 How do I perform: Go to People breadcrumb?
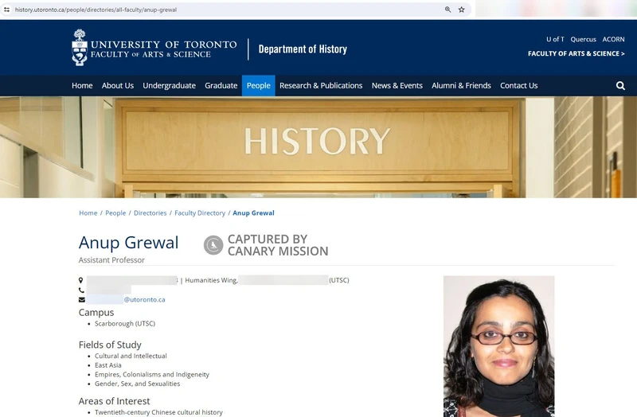point(115,212)
